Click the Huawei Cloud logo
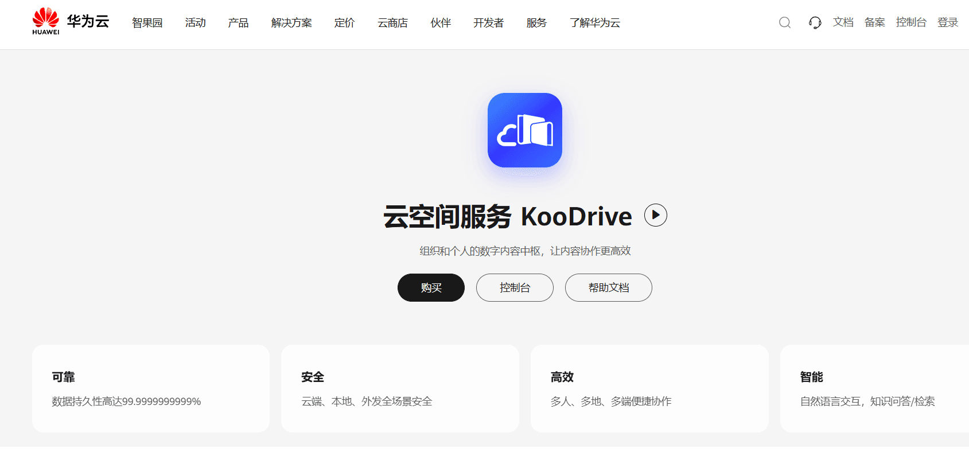Screen dimensions: 969x464 [x=71, y=22]
